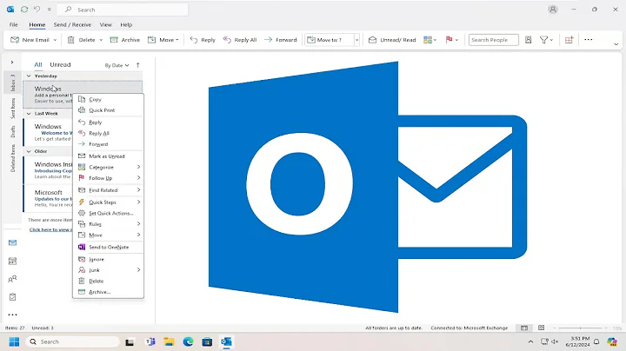This screenshot has width=626, height=351.
Task: Open the Calendar view icon
Action: [13, 261]
